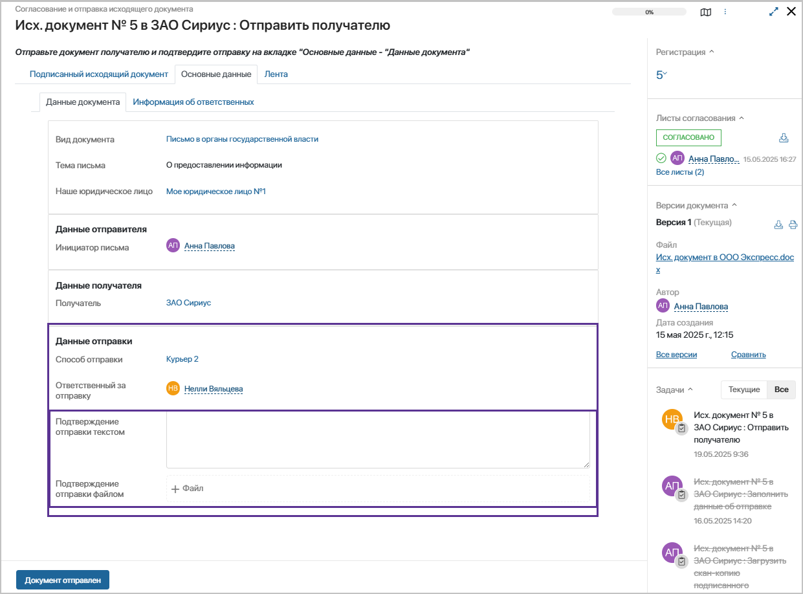Viewport: 803px width, 594px height.
Task: Expand the task window to full screen
Action: coord(773,12)
